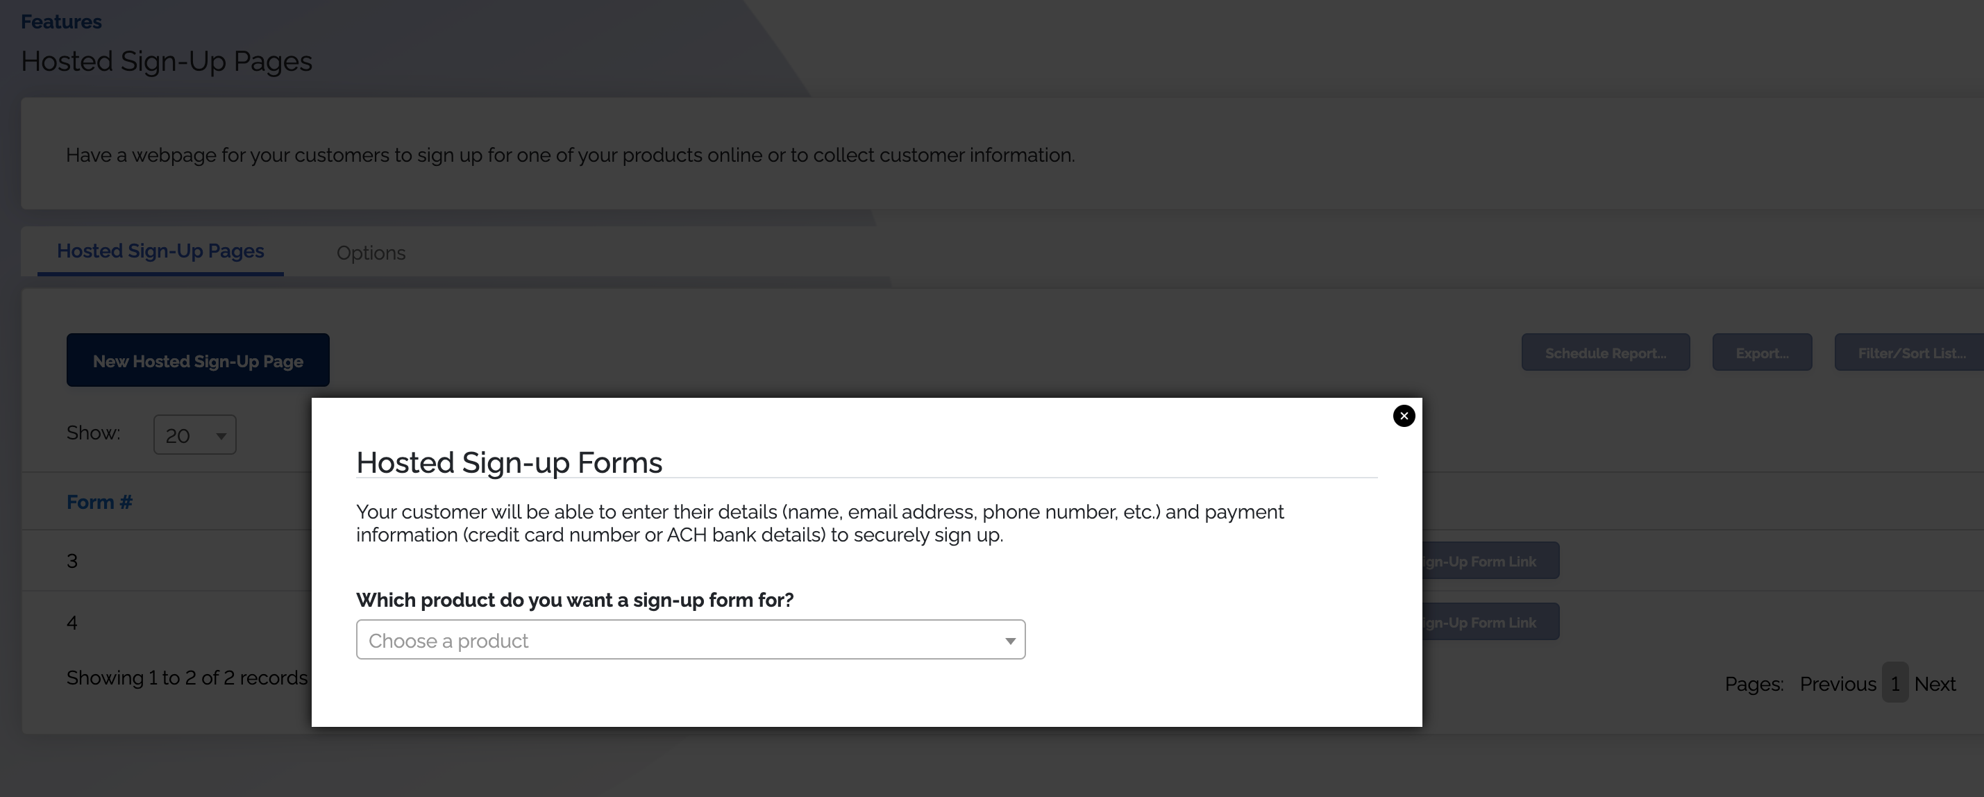Open the Filter/Sort List button
Screen dimensions: 1984x797
pyautogui.click(x=1909, y=353)
